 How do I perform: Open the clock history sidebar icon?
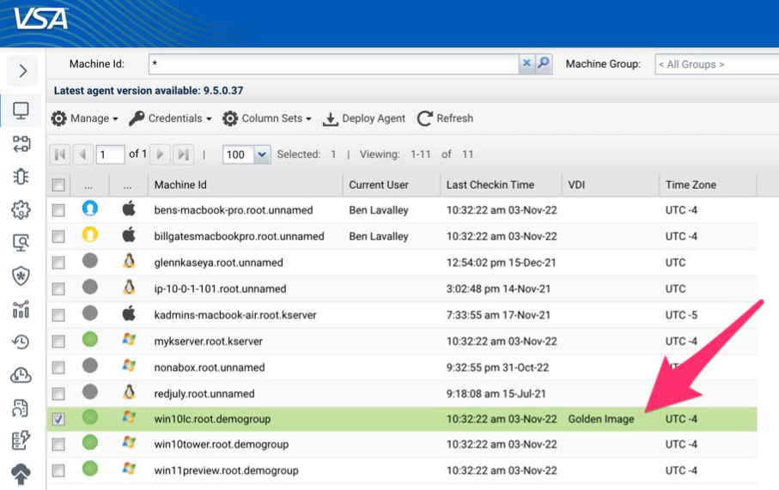click(x=21, y=342)
